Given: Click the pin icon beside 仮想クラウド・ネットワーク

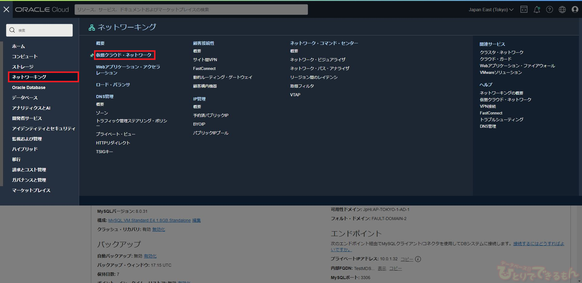Looking at the screenshot, I should pyautogui.click(x=92, y=55).
